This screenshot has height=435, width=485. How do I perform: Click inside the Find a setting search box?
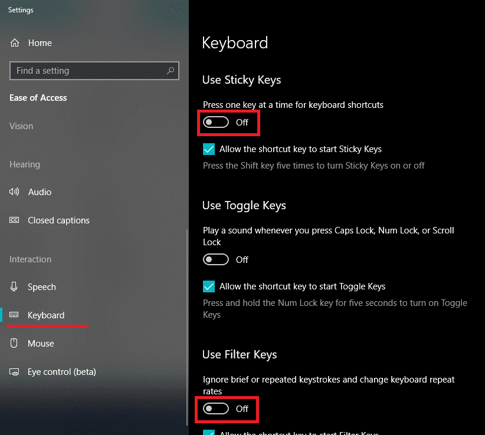(89, 70)
